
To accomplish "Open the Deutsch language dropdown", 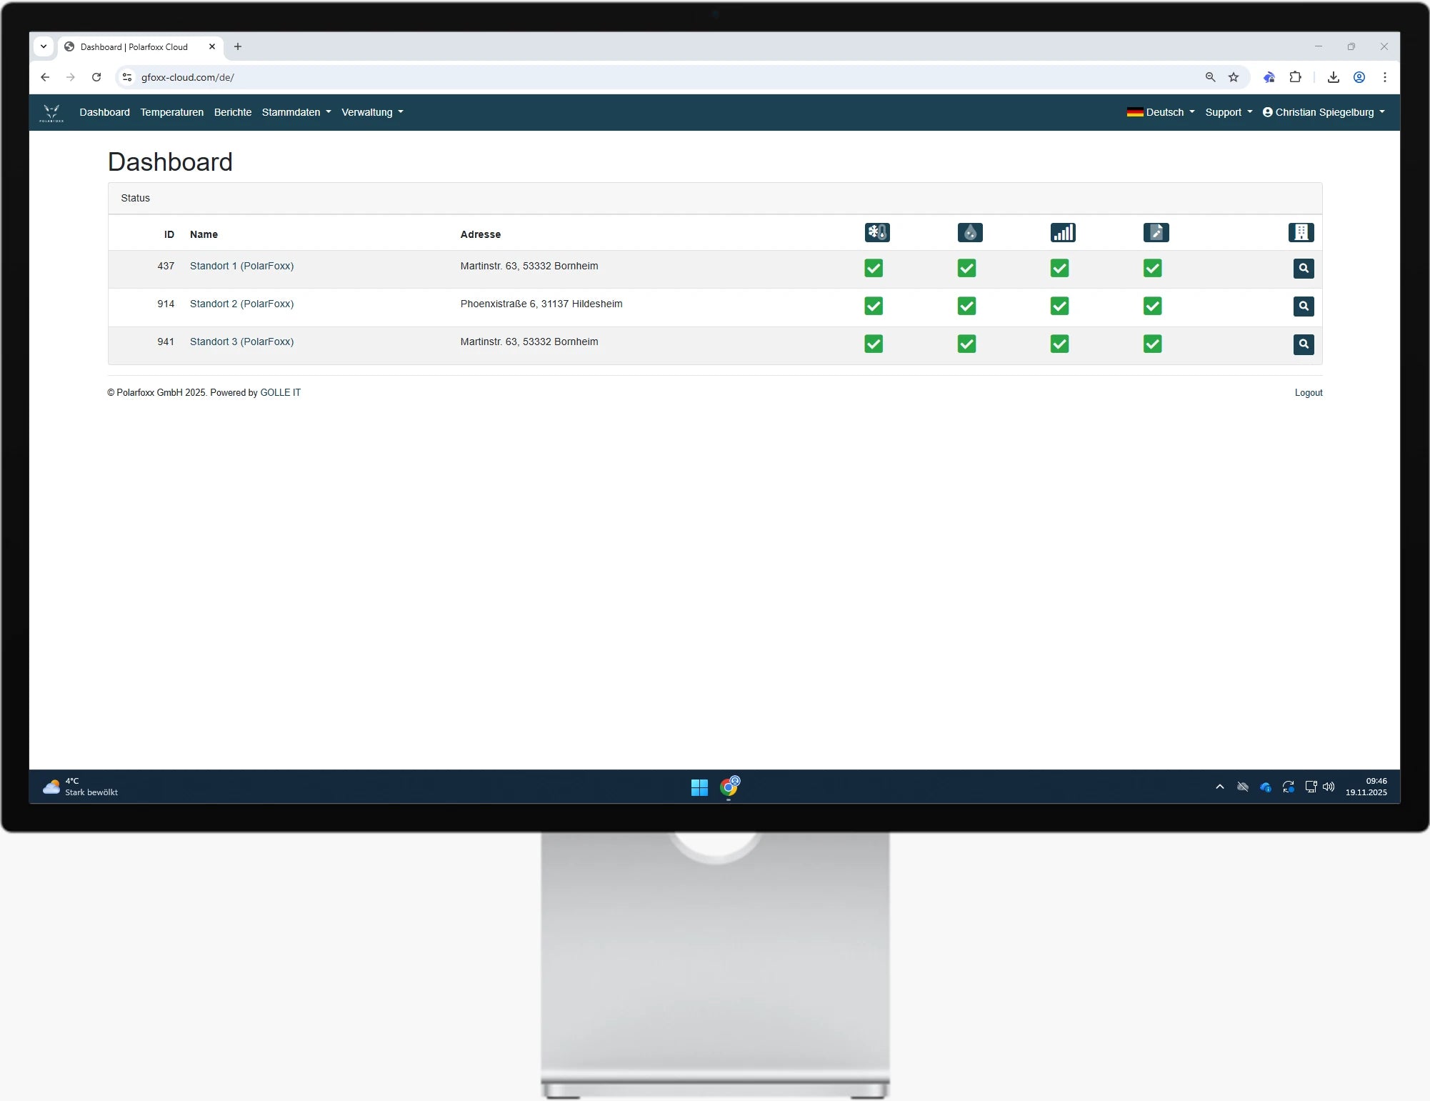I will point(1160,112).
